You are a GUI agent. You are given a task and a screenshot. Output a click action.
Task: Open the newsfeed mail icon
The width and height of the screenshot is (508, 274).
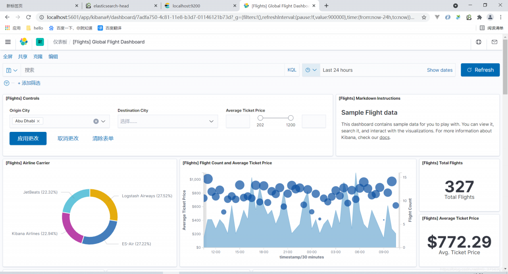tap(495, 42)
